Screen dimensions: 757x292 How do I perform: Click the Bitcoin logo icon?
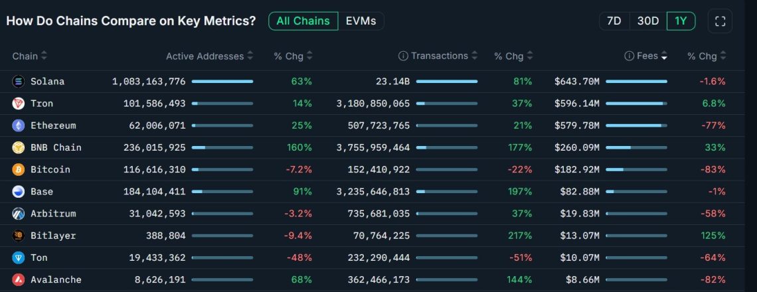pos(18,169)
